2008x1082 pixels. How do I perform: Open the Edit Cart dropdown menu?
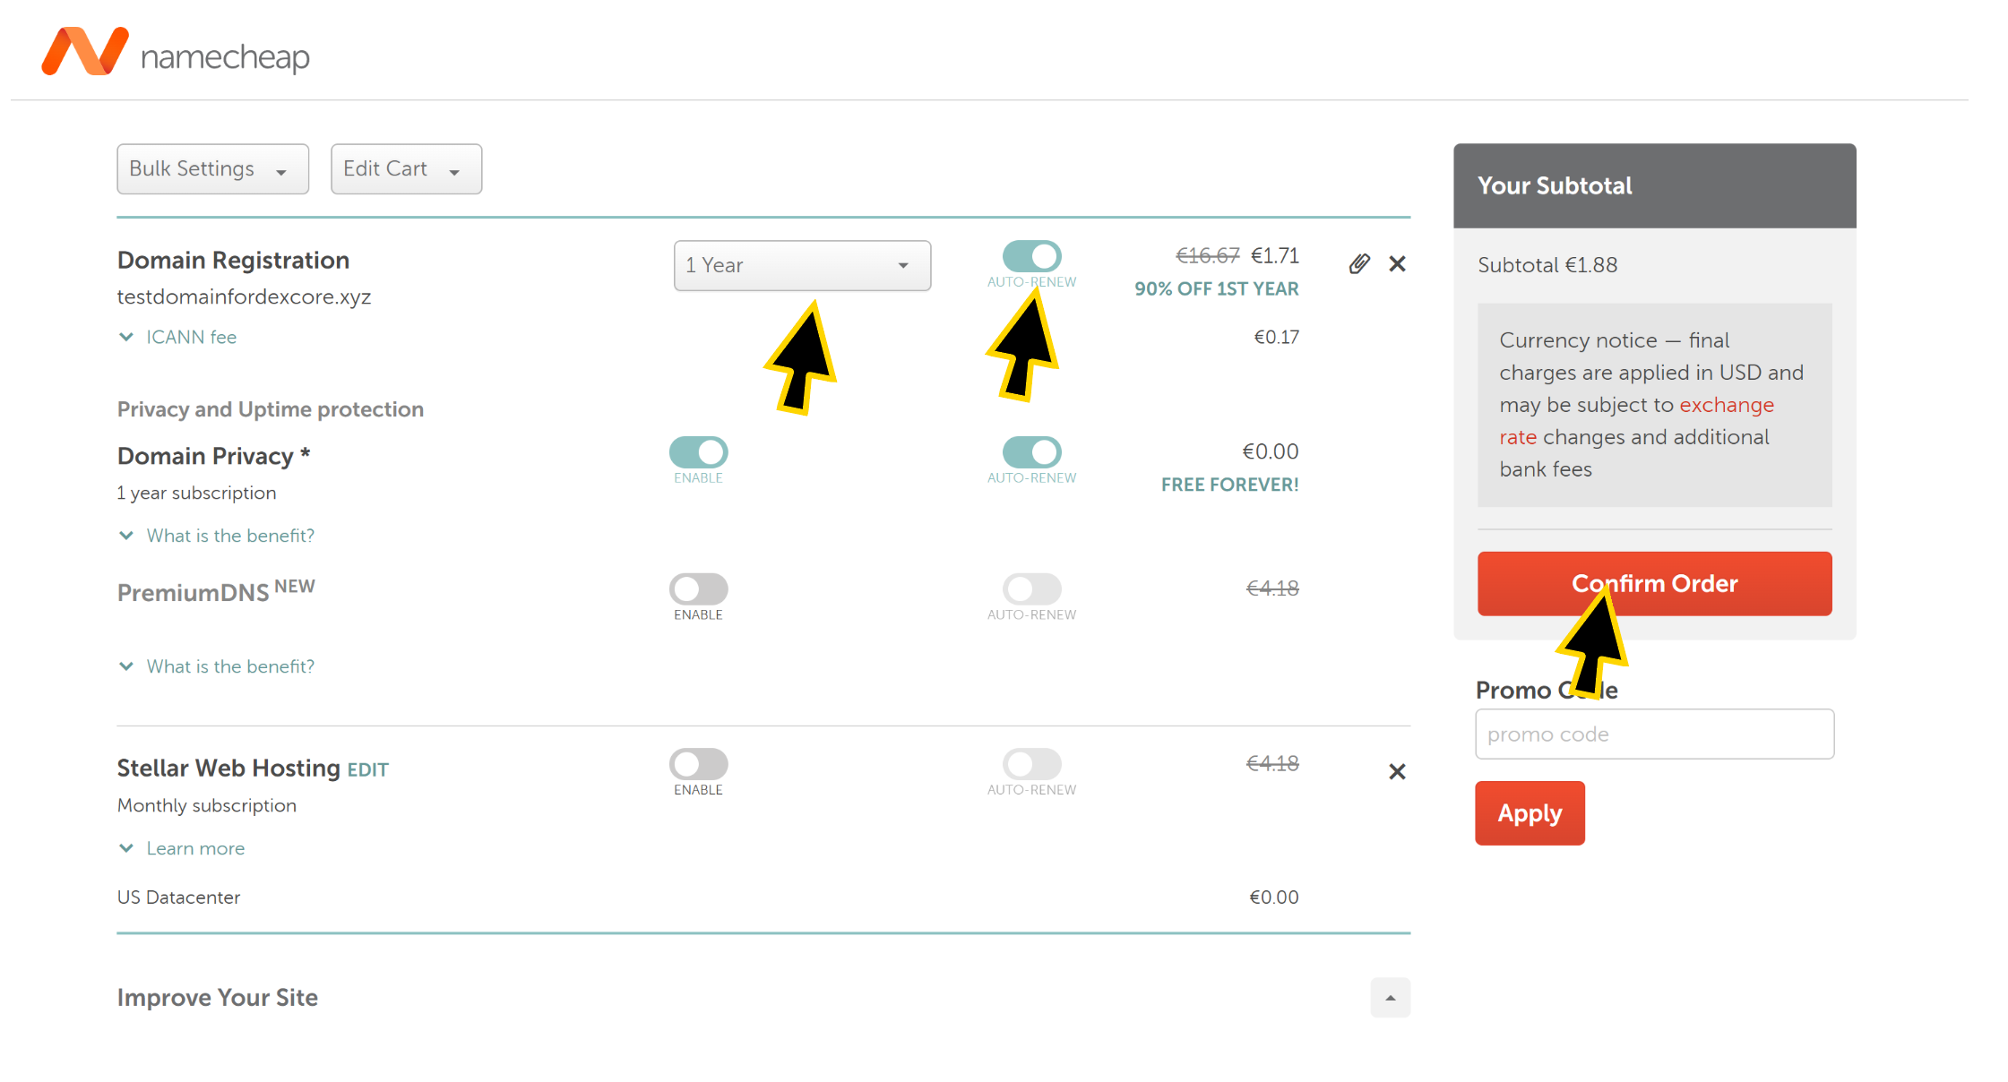click(x=406, y=168)
